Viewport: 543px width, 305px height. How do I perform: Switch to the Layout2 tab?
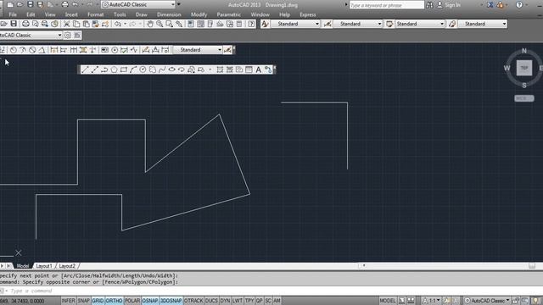[x=67, y=266]
